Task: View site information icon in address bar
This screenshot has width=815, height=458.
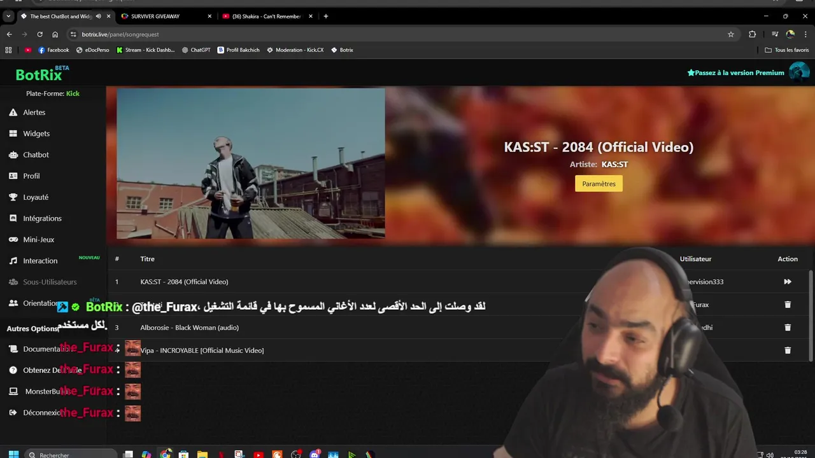Action: coord(73,34)
